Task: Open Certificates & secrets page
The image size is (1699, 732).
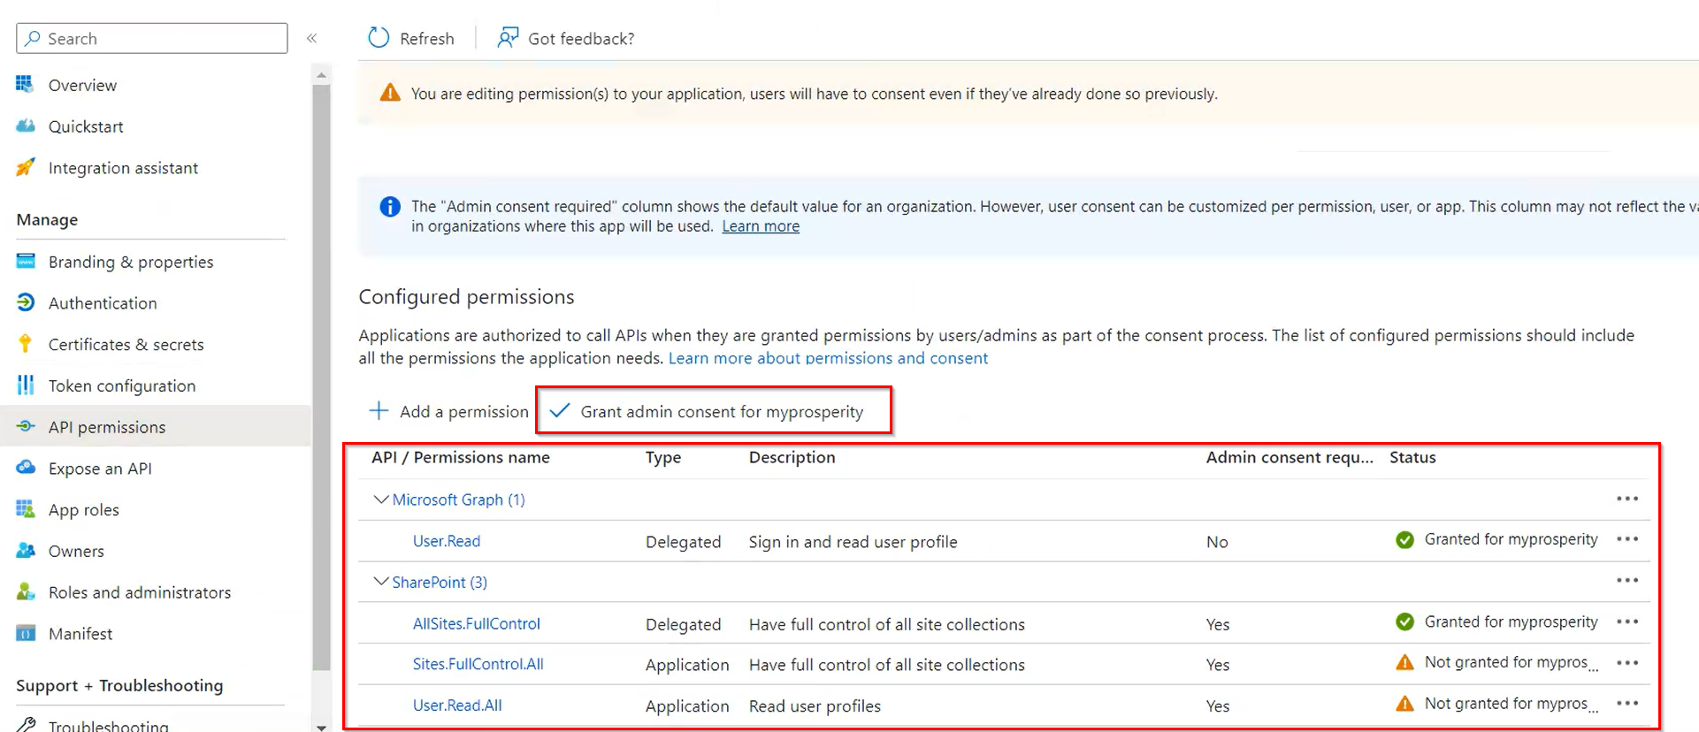Action: (x=126, y=345)
